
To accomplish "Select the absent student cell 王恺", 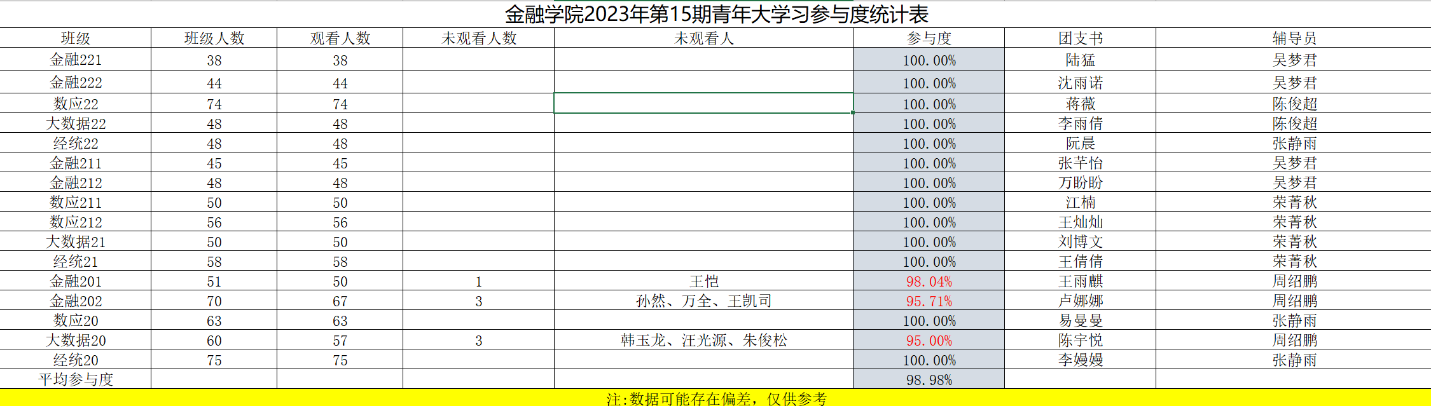I will coord(703,281).
